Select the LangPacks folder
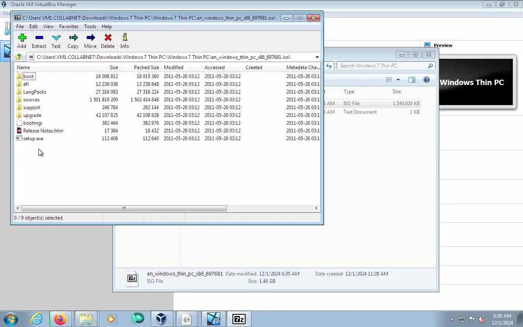The image size is (523, 327). (x=34, y=92)
